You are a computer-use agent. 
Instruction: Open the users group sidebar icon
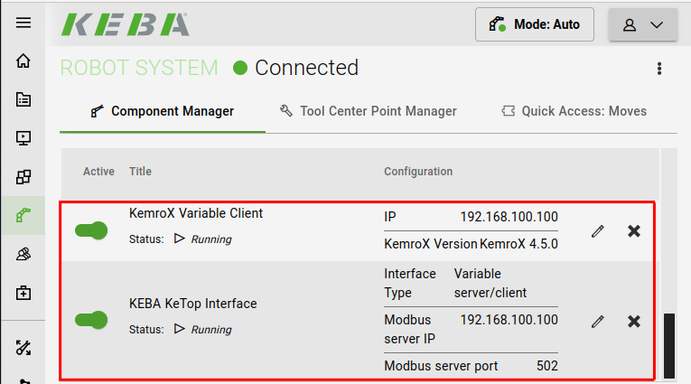(x=23, y=254)
